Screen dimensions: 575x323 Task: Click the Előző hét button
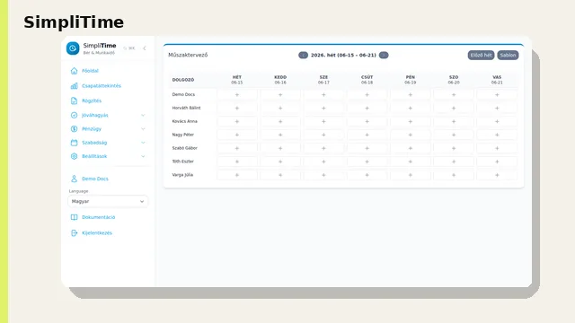(481, 55)
